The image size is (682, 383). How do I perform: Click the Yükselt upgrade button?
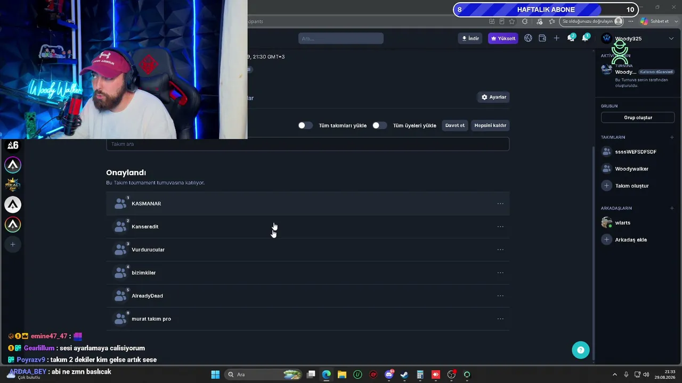tap(503, 38)
